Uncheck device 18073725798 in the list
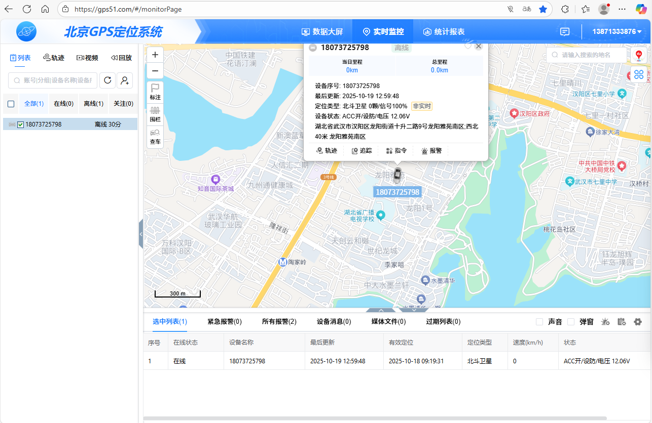Viewport: 652px width, 423px height. pyautogui.click(x=21, y=124)
